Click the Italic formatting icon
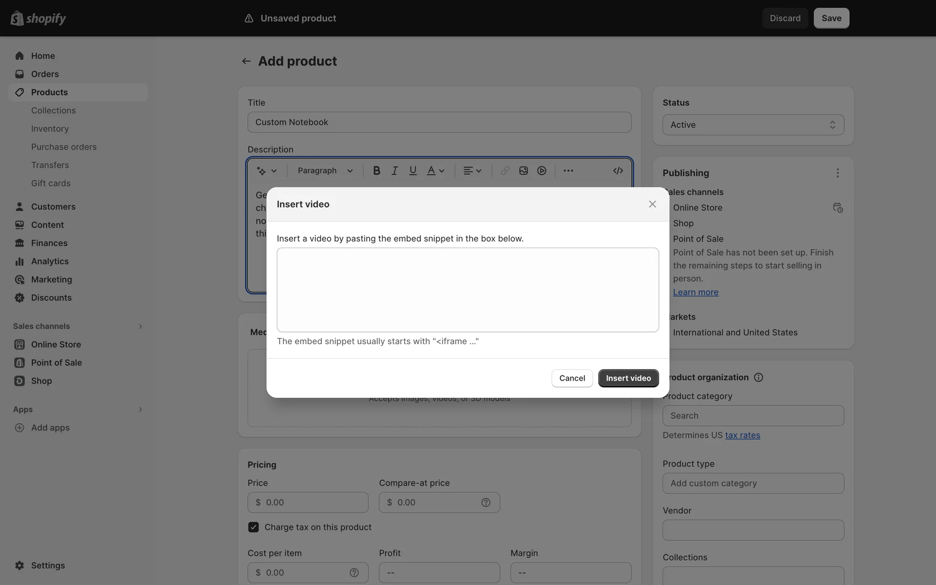Image resolution: width=936 pixels, height=585 pixels. tap(394, 171)
